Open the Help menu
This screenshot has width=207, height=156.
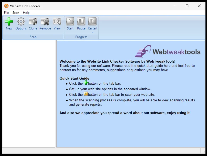pos(26,13)
